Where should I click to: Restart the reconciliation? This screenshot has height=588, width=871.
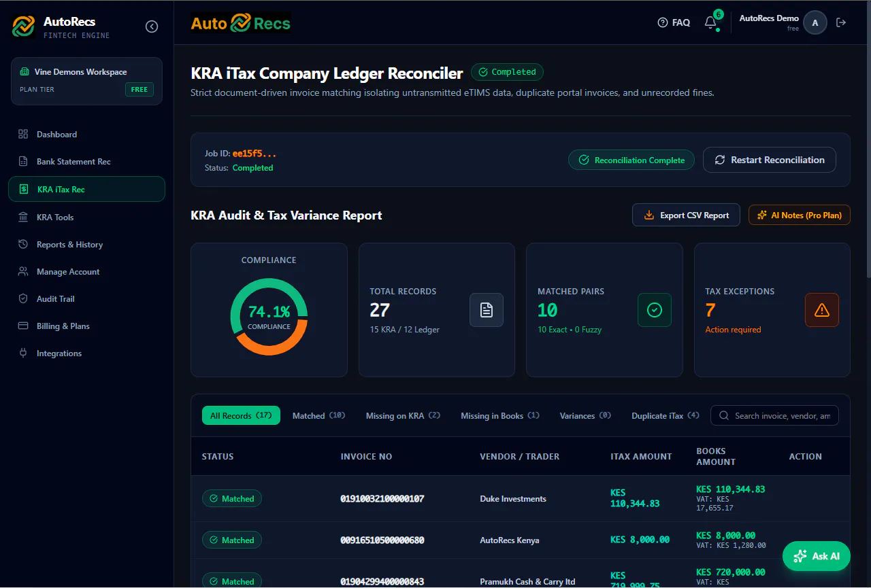pos(770,160)
